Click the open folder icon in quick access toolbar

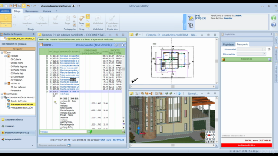click(x=10, y=6)
